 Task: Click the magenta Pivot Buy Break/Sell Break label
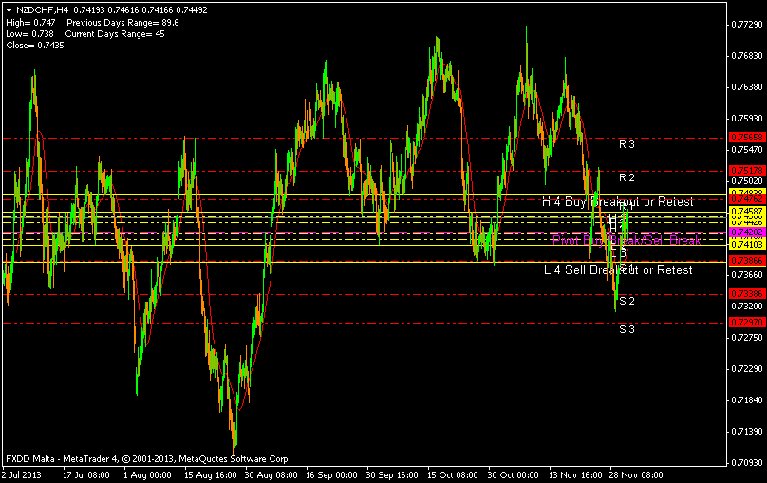626,240
